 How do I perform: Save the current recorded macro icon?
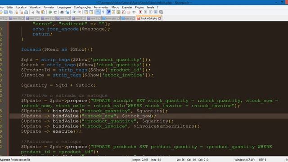click(161, 12)
